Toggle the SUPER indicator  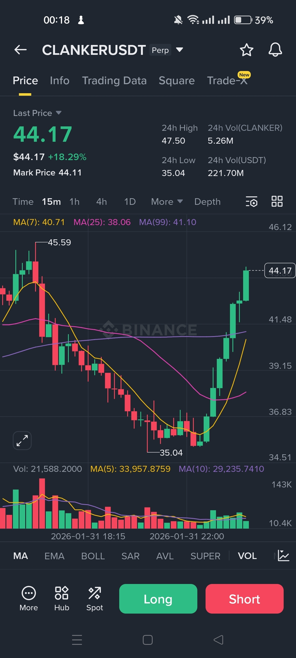pyautogui.click(x=205, y=556)
